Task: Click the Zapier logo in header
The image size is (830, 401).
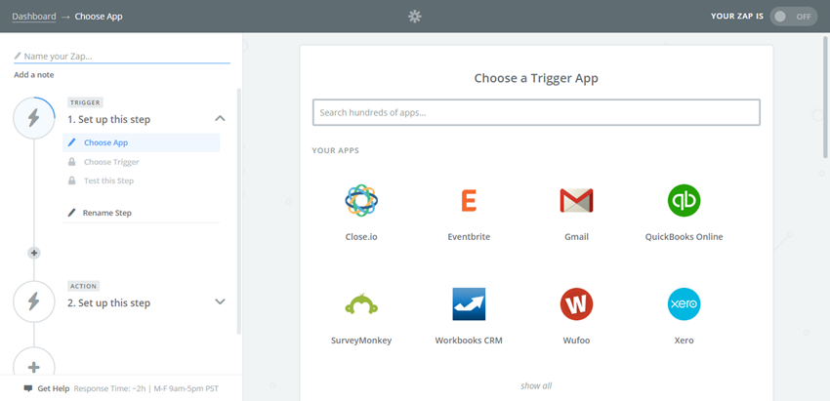Action: pyautogui.click(x=414, y=17)
